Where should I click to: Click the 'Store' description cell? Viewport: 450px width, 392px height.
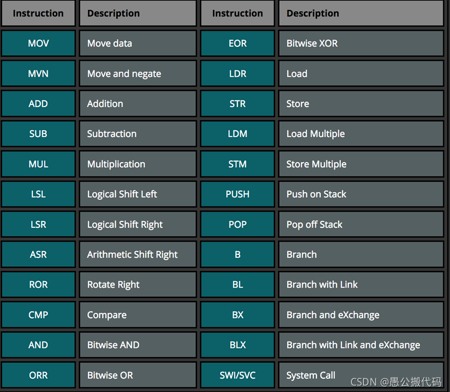click(x=361, y=104)
